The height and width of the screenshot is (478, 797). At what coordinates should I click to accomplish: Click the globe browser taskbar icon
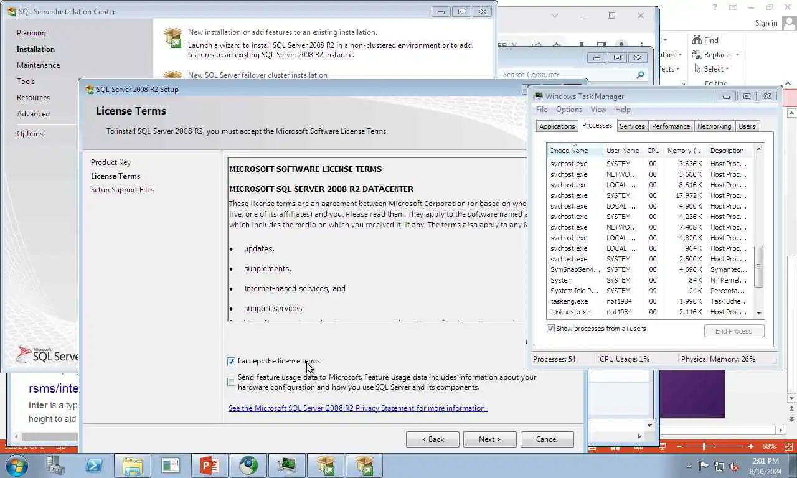pyautogui.click(x=248, y=466)
